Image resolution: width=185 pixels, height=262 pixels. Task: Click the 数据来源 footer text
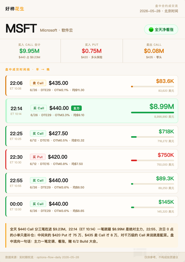[42, 257]
